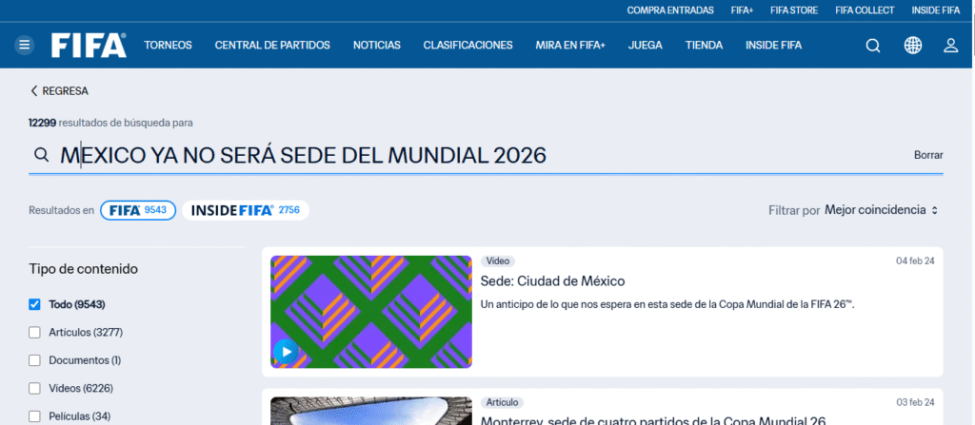Image resolution: width=975 pixels, height=425 pixels.
Task: Open CENTRAL DE PARTIDOS in the navigation
Action: point(272,45)
